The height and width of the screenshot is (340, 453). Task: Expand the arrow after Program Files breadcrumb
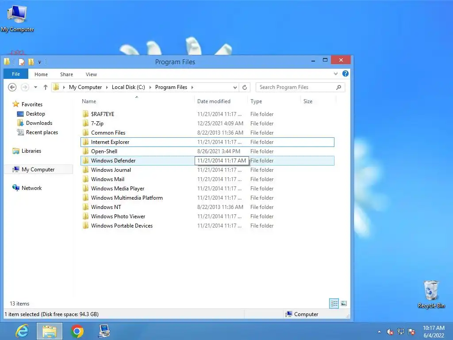pyautogui.click(x=192, y=87)
